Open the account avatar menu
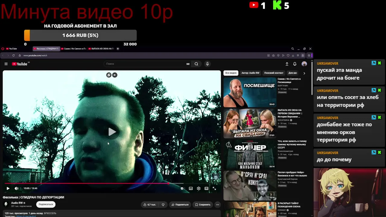The height and width of the screenshot is (217, 386). [x=304, y=64]
